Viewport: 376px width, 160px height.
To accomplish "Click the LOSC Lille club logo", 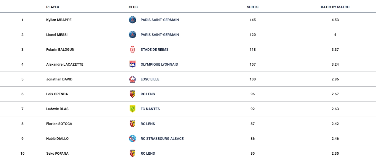I will point(132,79).
